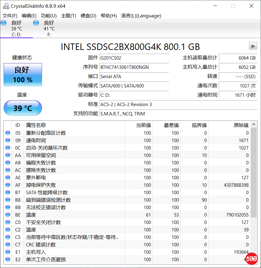Click status dot for C5 当前等待中扇区数

[x=8, y=237]
